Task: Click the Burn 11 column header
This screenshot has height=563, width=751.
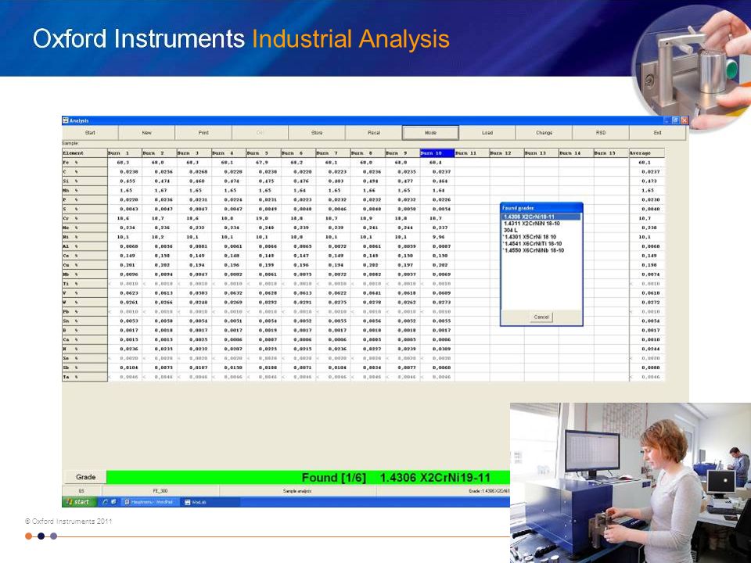Action: (472, 153)
